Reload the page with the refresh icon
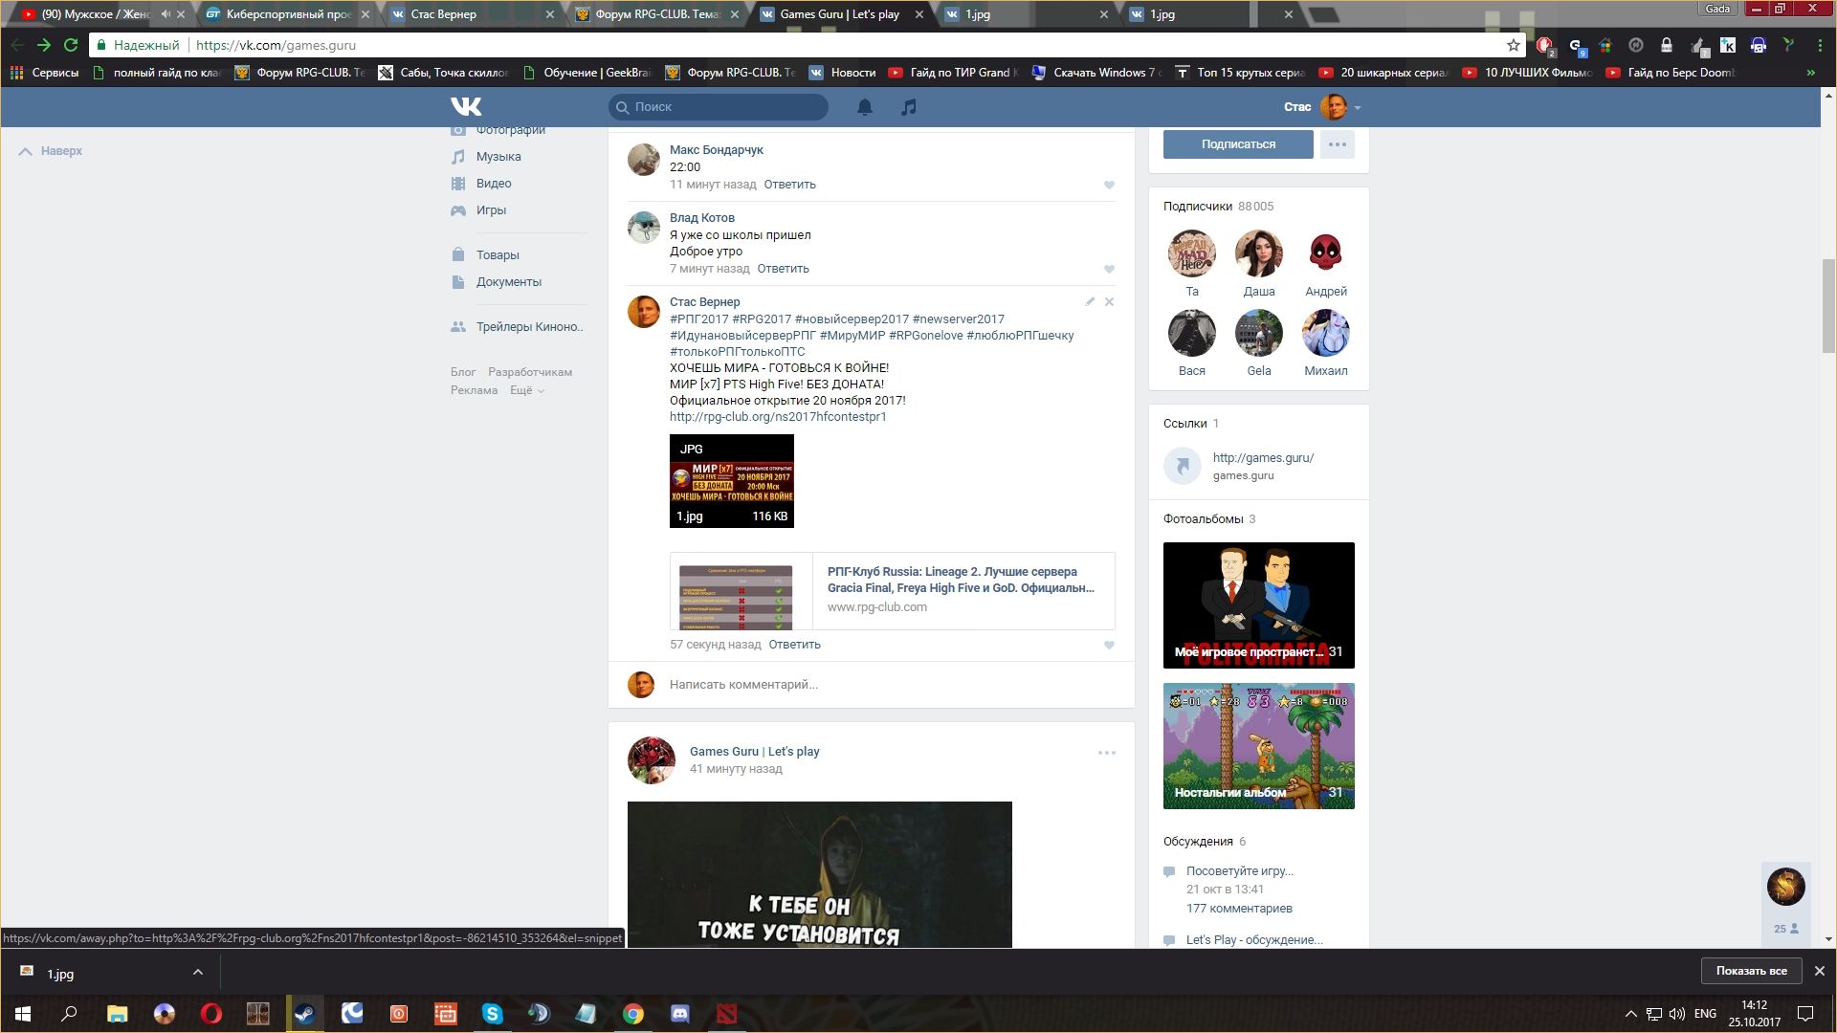Image resolution: width=1837 pixels, height=1033 pixels. (70, 45)
